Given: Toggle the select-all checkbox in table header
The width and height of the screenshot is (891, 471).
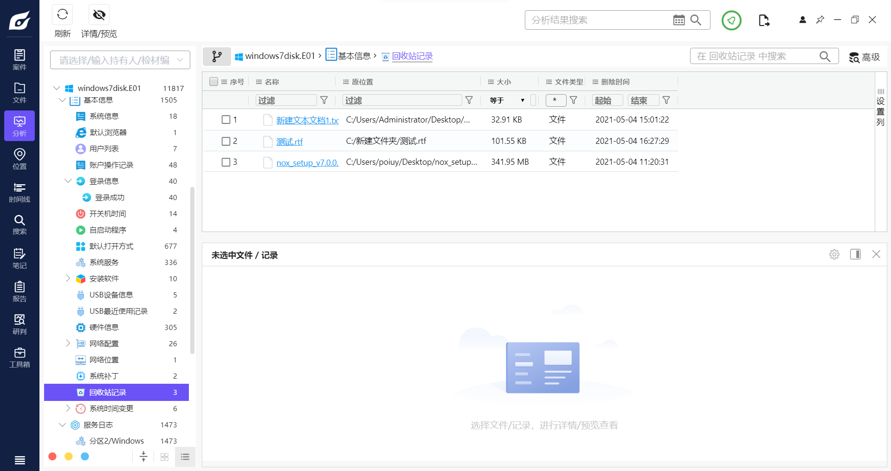Looking at the screenshot, I should pos(214,82).
